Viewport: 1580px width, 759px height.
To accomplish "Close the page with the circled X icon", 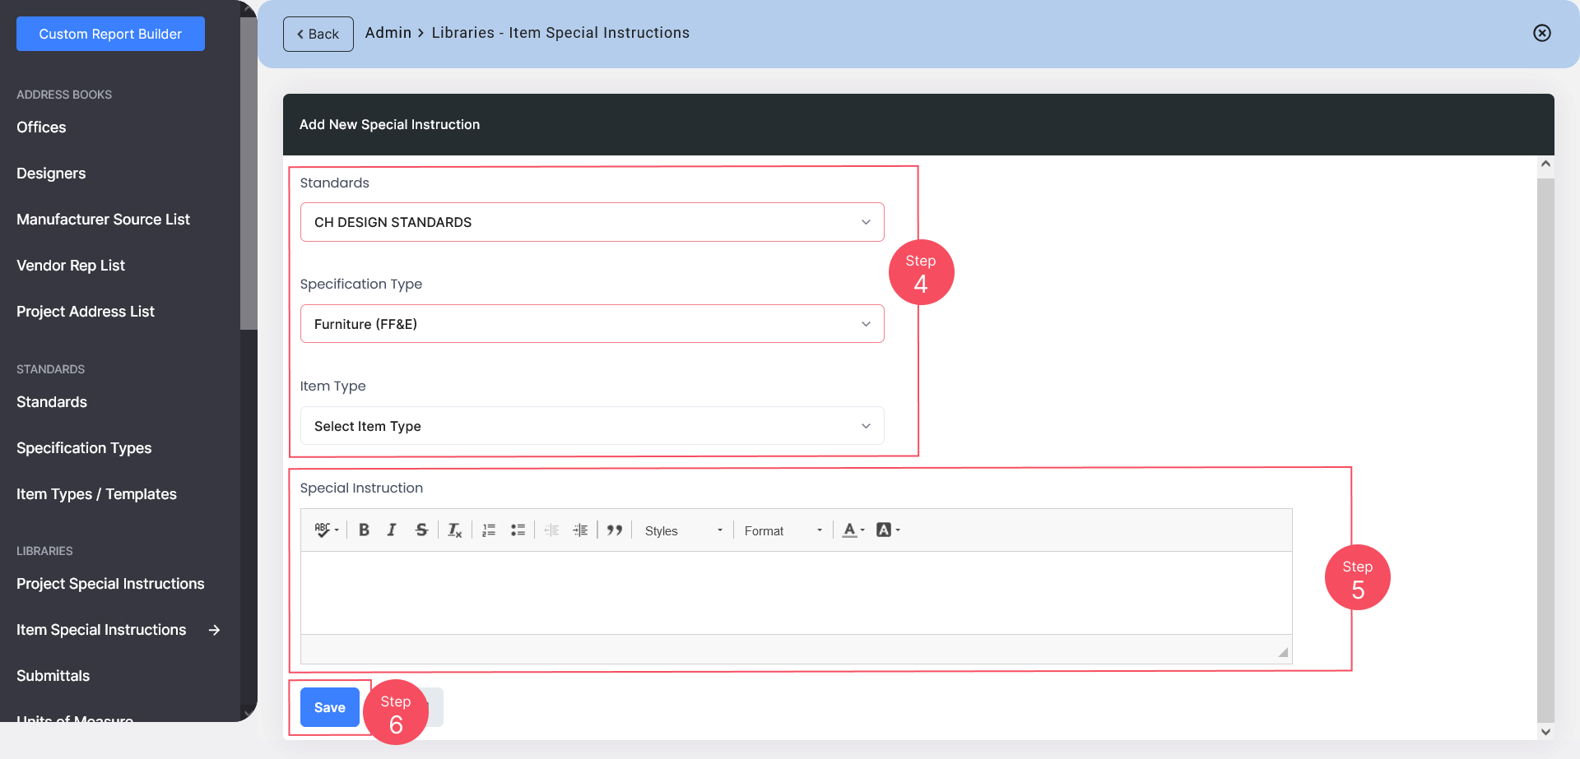I will (x=1542, y=33).
